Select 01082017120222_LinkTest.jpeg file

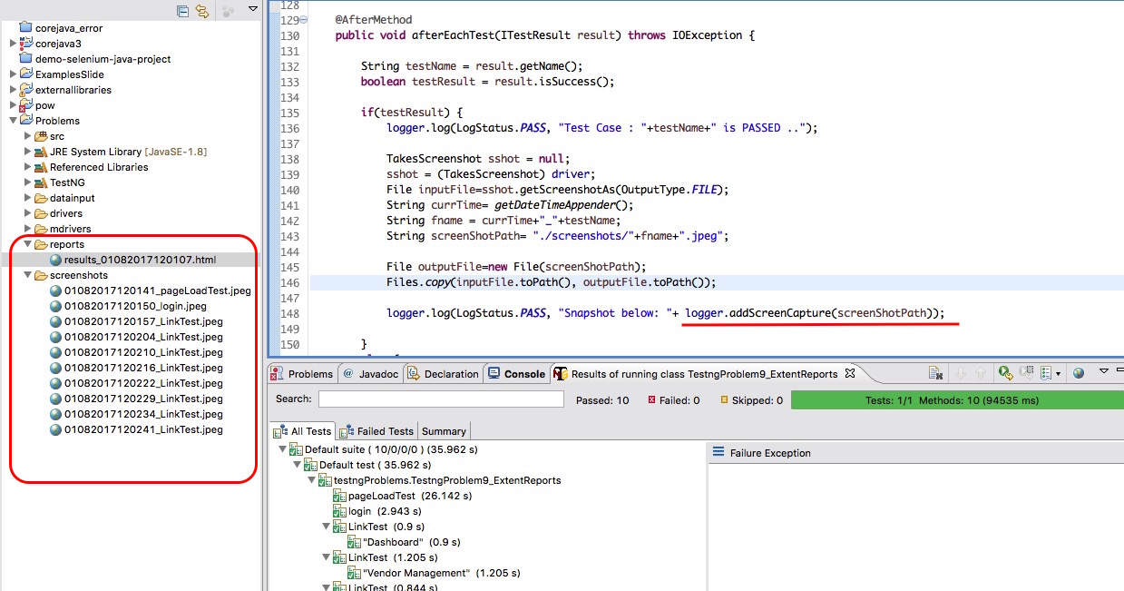(137, 383)
